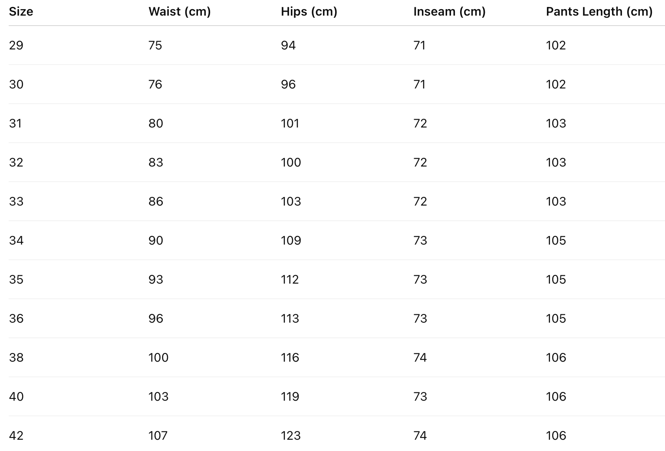Image resolution: width=665 pixels, height=451 pixels.
Task: Click the Hips (cm) column header
Action: click(309, 12)
